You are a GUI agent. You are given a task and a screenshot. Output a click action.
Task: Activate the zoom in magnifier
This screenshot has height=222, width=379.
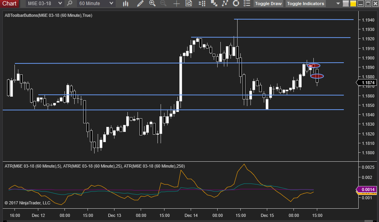click(152, 4)
